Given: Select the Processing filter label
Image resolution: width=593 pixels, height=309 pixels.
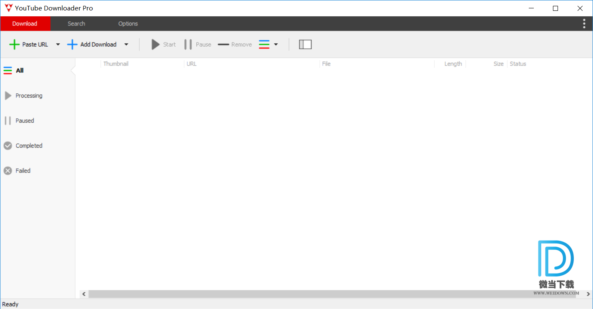Looking at the screenshot, I should (29, 95).
